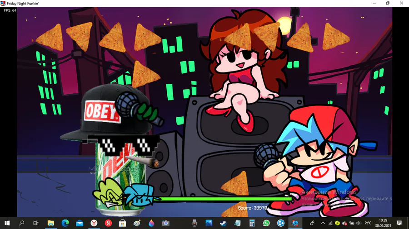Show hidden system tray icons
This screenshot has width=409, height=229.
tap(323, 223)
